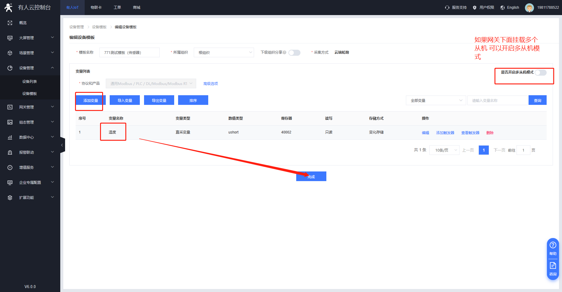Open the 10条/页 page size dropdown

(x=444, y=150)
